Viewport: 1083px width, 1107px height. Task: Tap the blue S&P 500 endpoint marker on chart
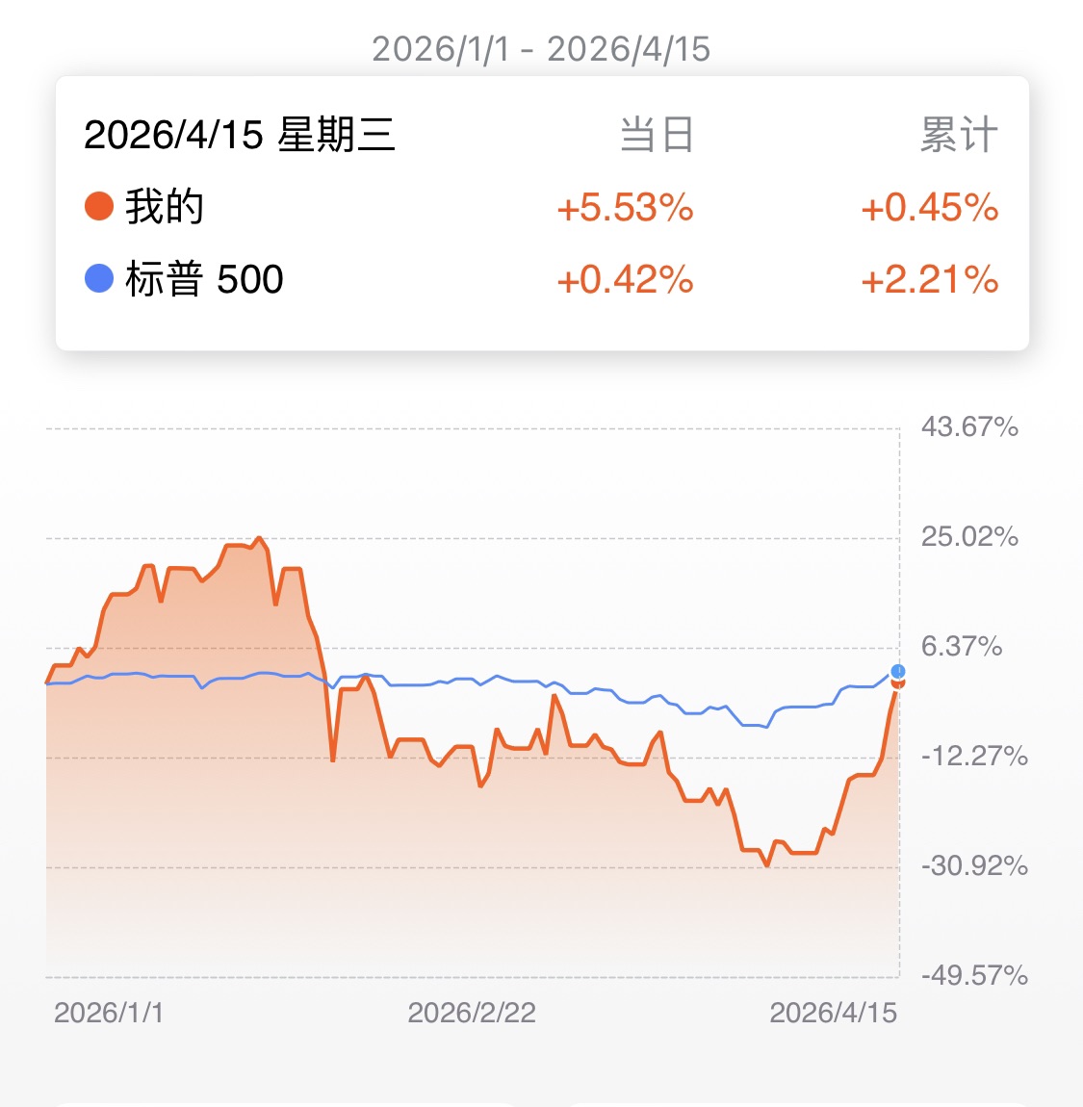pyautogui.click(x=897, y=671)
